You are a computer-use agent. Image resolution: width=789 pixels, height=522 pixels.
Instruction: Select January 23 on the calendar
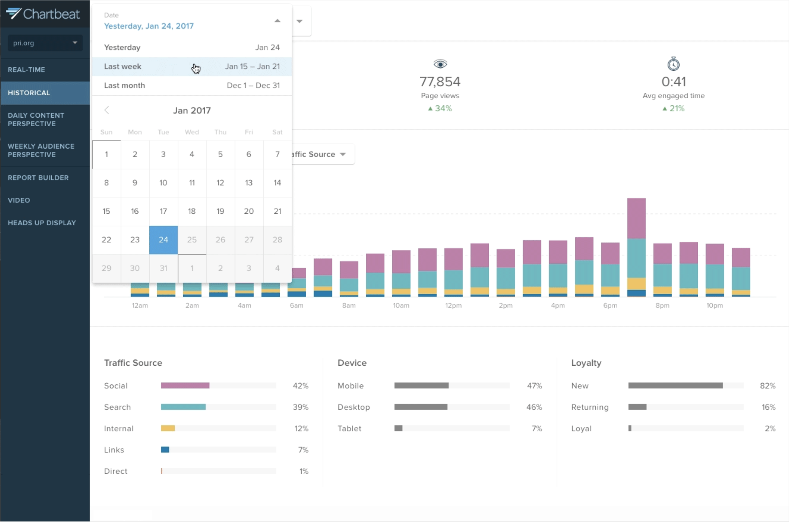point(135,240)
